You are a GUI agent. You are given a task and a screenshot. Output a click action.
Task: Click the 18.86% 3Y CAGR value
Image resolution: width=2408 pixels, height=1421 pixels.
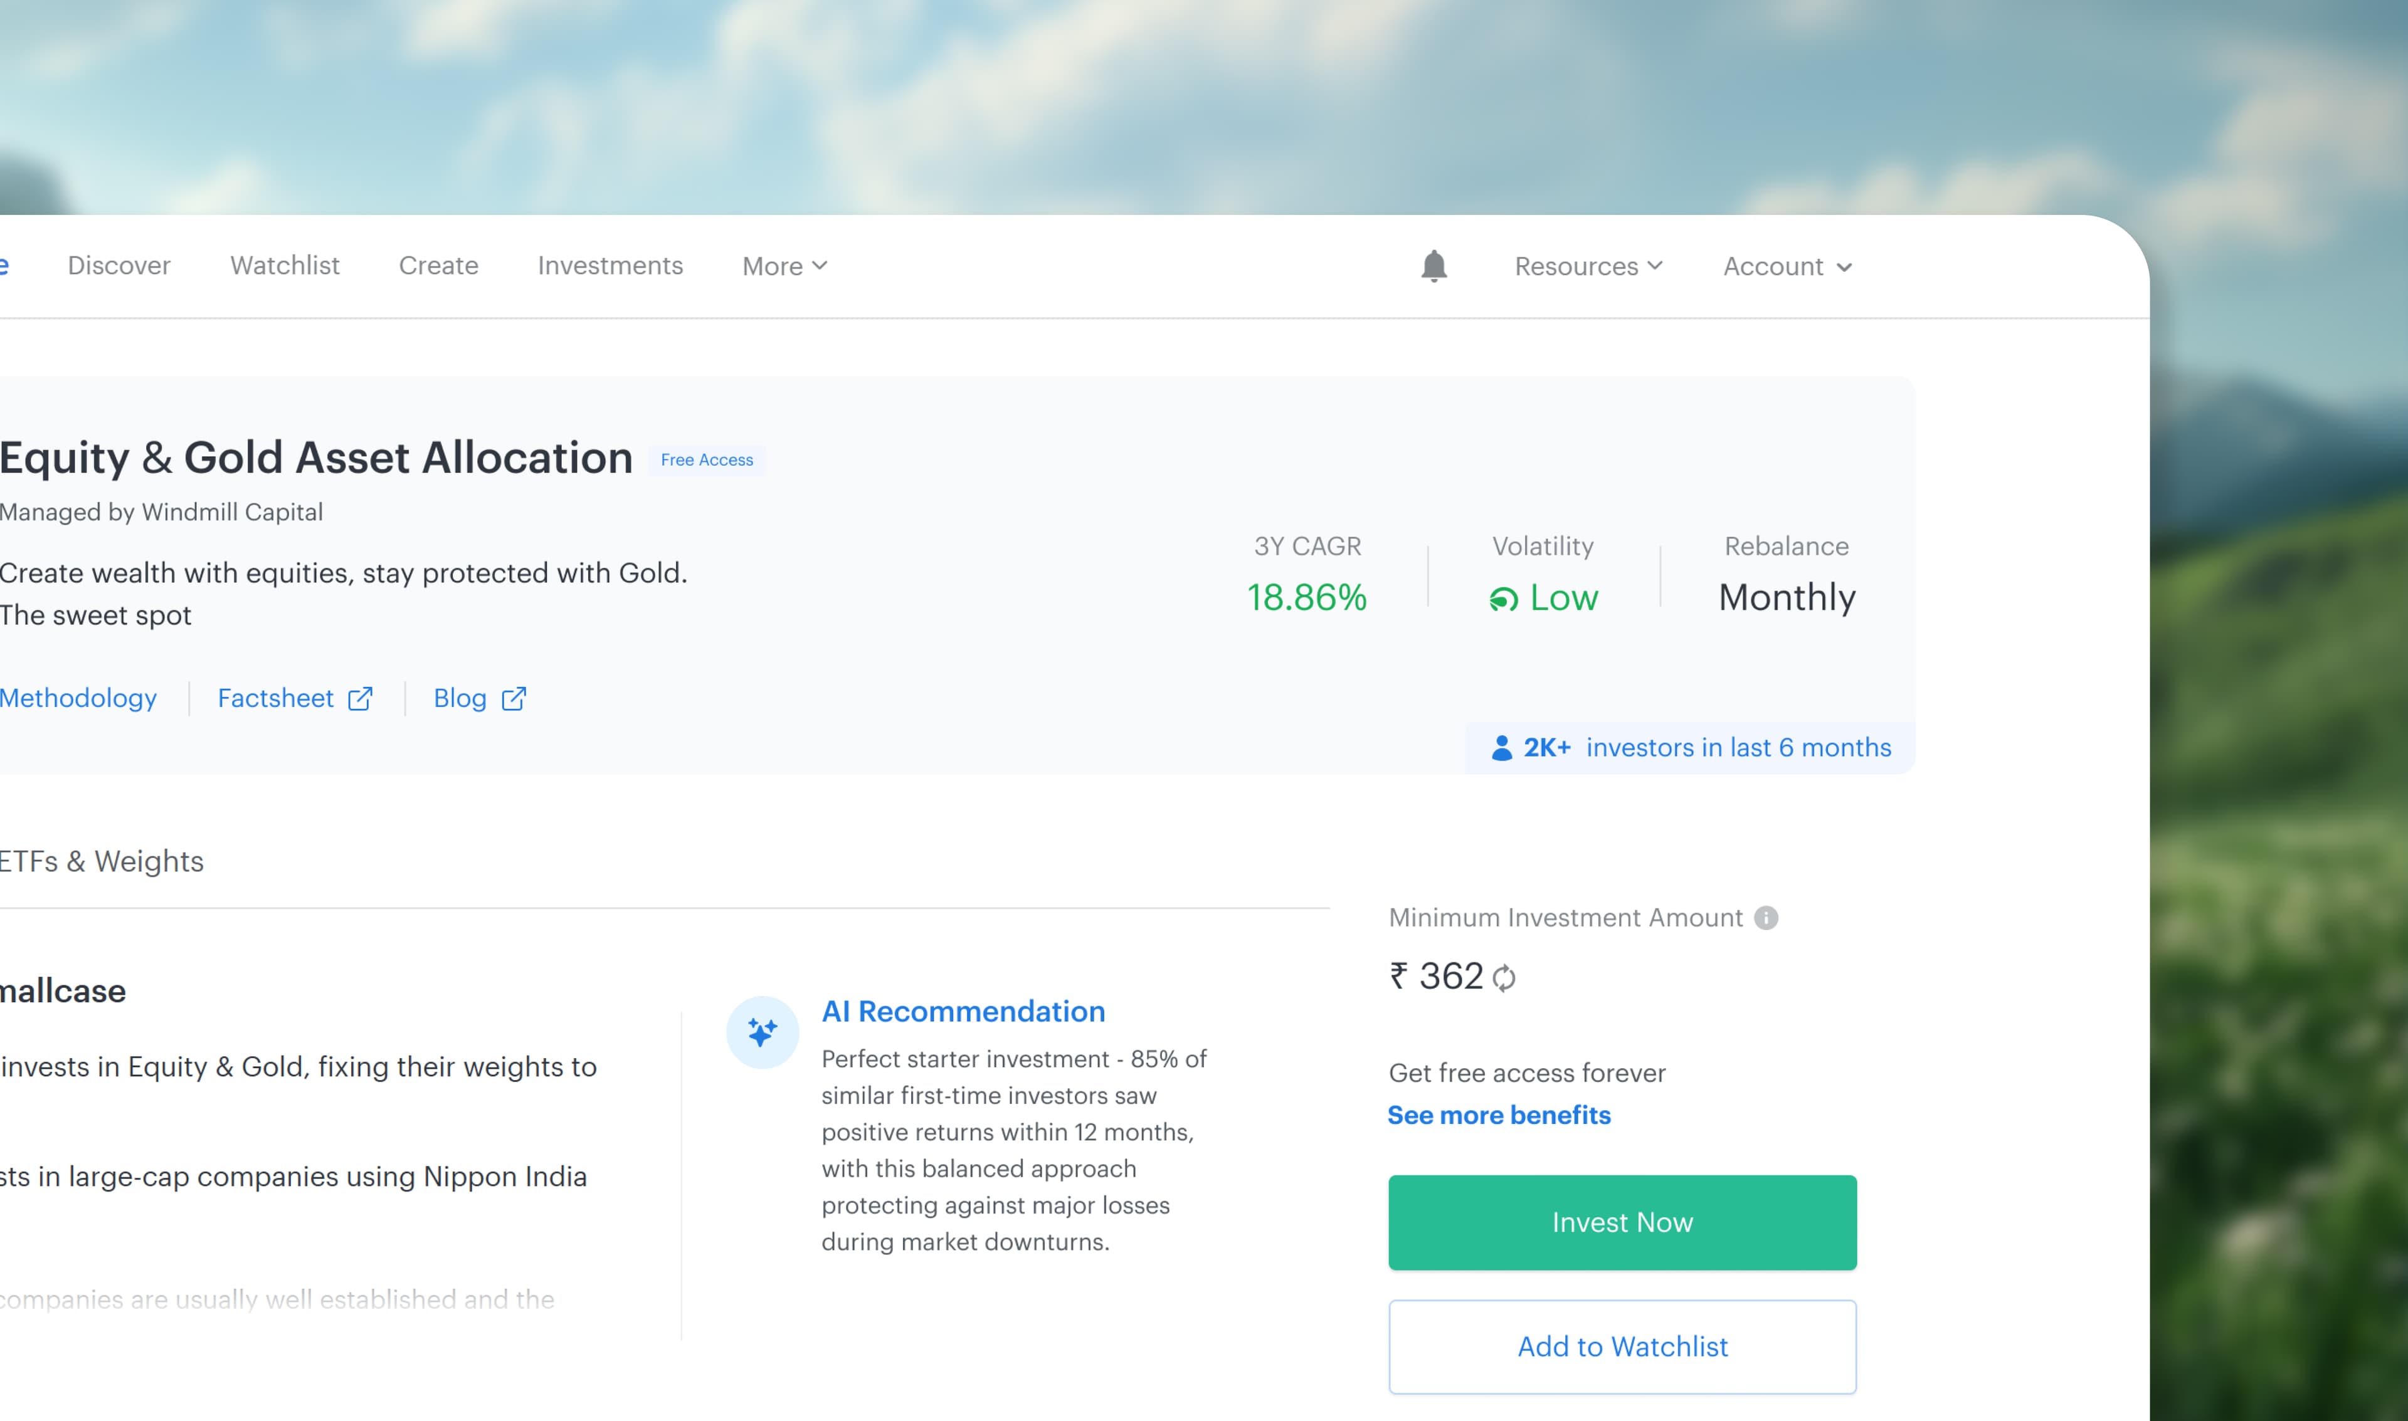click(1306, 597)
